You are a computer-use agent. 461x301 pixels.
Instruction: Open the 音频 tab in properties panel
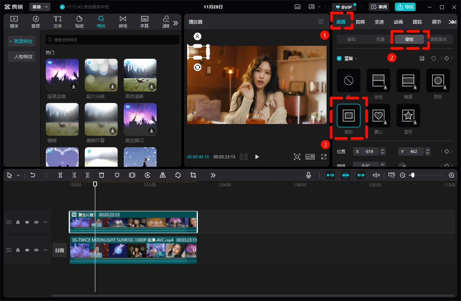360,22
